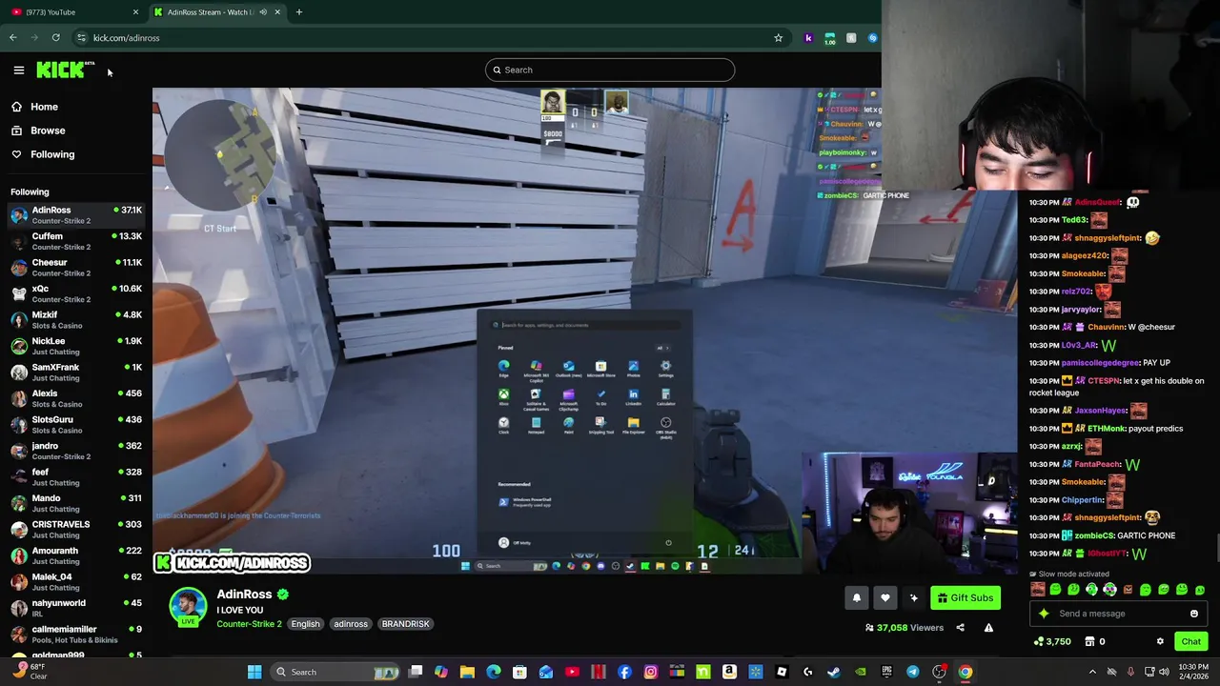Go to the Kick logo homepage
The image size is (1220, 686).
tap(65, 70)
